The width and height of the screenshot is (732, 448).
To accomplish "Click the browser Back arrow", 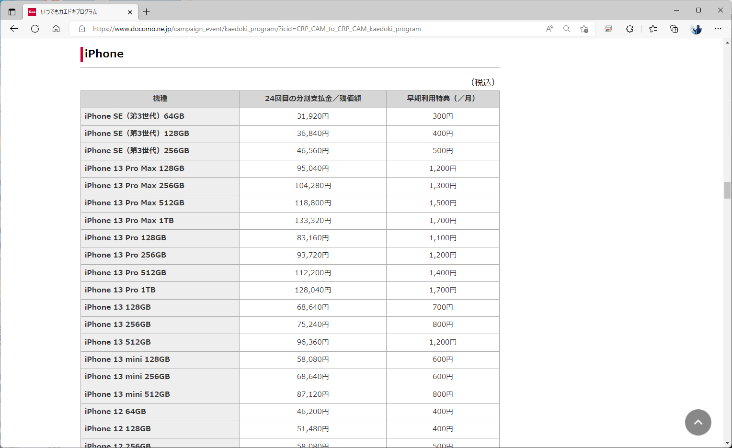I will (x=14, y=29).
